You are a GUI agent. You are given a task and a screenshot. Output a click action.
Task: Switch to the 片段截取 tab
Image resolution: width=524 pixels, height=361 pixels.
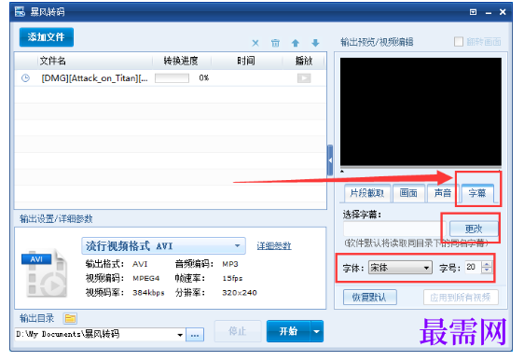pyautogui.click(x=367, y=193)
